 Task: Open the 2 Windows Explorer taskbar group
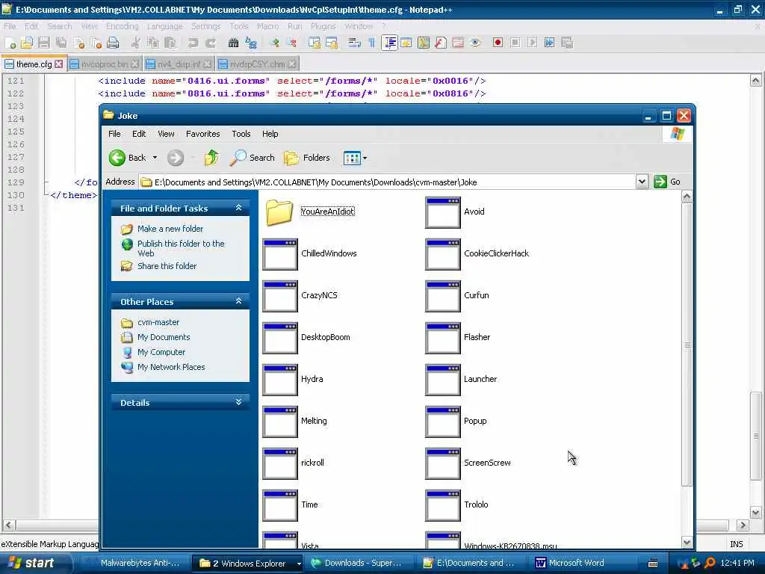coord(250,564)
